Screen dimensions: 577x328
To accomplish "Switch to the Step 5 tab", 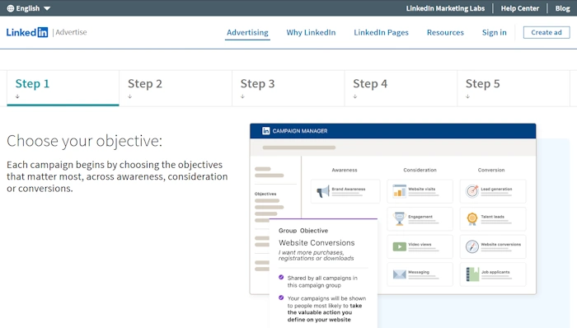I will tap(514, 88).
